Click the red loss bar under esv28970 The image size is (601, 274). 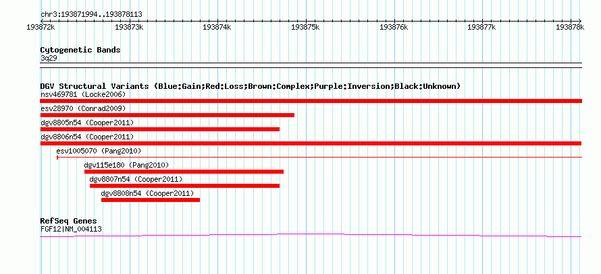(167, 115)
